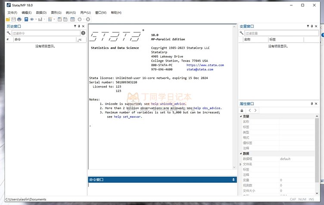Click the Save disk icon in toolbar

(x=14, y=19)
